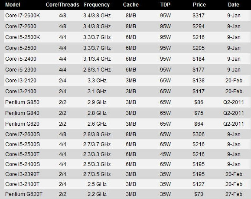Click the $294 price of Core i7-2600

[199, 26]
